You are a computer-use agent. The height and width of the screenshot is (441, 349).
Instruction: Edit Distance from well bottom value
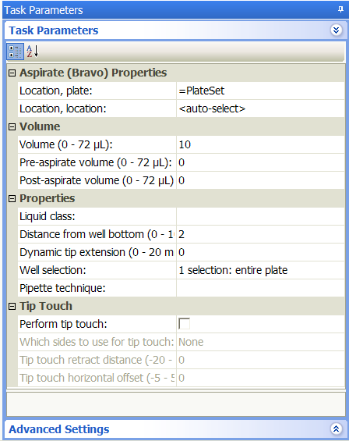(x=260, y=234)
